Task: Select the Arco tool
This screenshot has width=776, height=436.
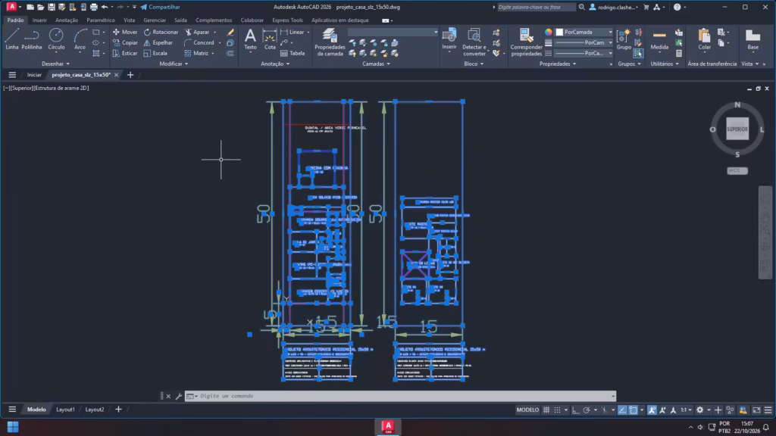Action: point(80,39)
